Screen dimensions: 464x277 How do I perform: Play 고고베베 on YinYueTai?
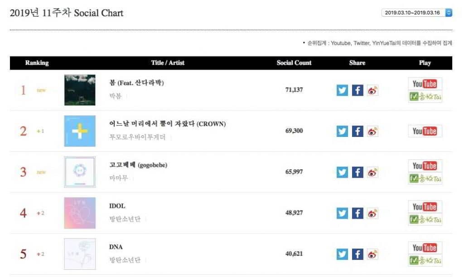coord(425,178)
